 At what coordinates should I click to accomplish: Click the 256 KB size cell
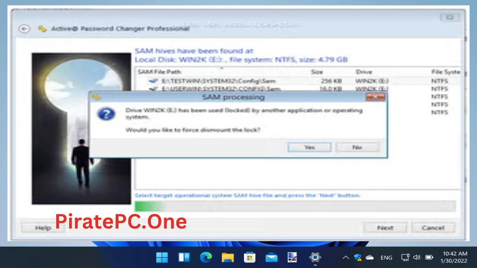pos(331,81)
